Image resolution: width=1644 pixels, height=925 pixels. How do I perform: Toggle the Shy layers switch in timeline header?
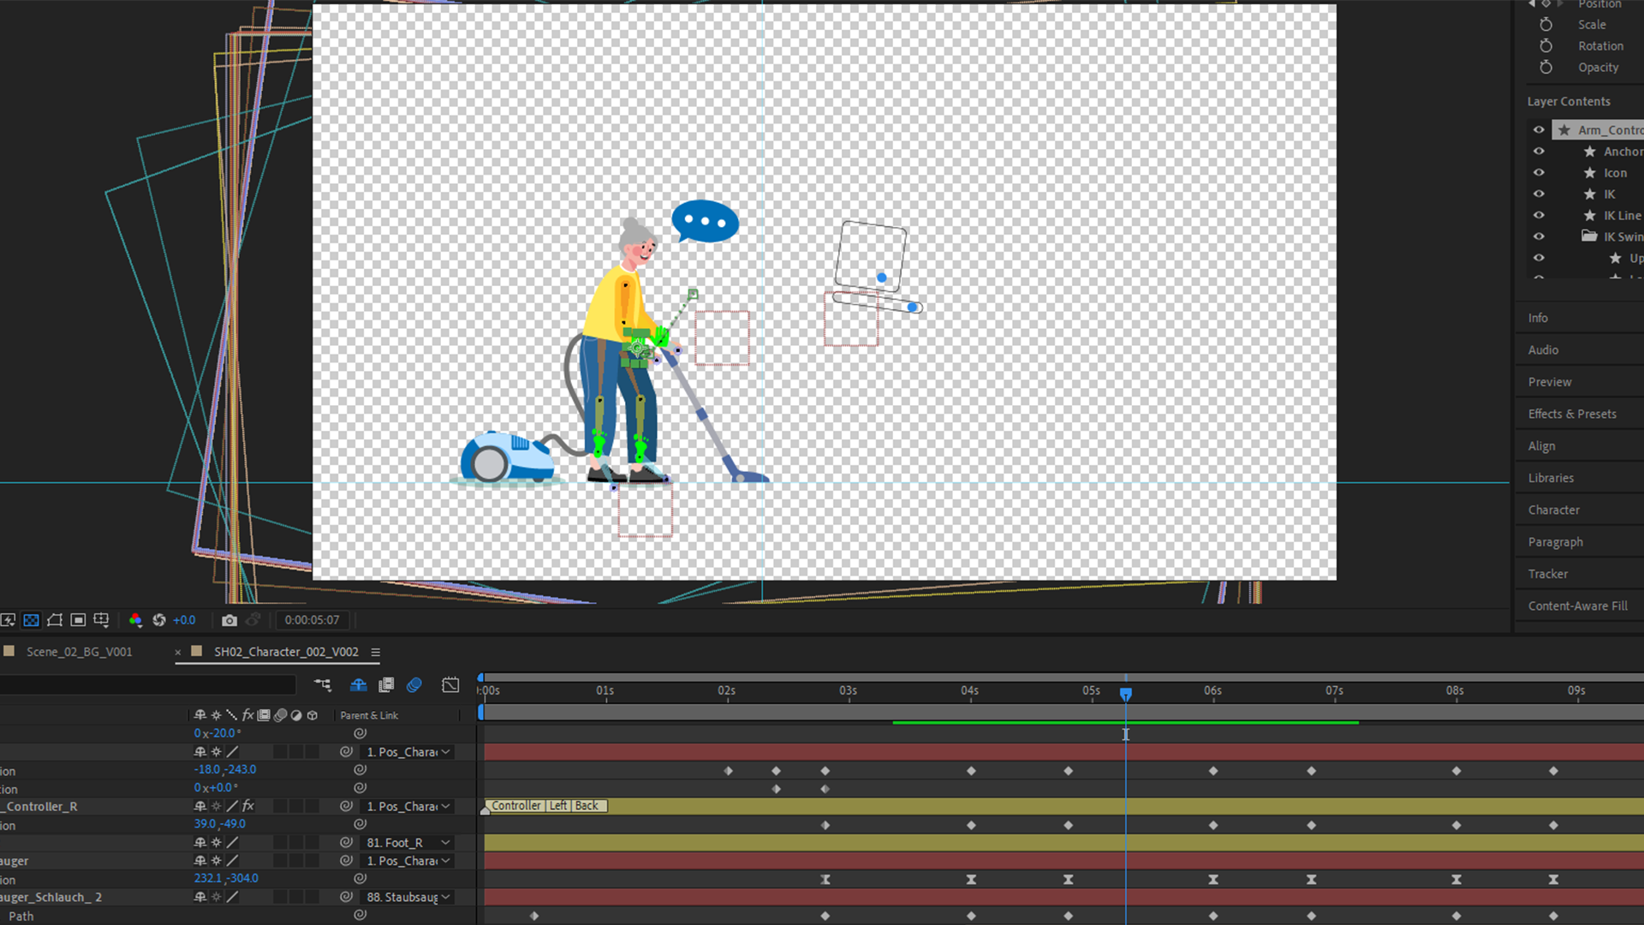coord(358,685)
